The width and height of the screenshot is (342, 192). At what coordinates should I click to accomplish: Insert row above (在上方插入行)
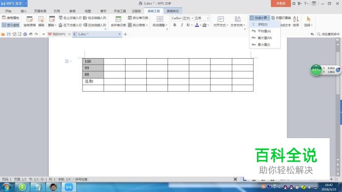click(x=70, y=18)
